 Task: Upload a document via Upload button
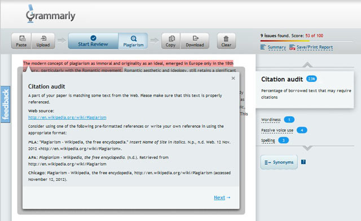(43, 41)
